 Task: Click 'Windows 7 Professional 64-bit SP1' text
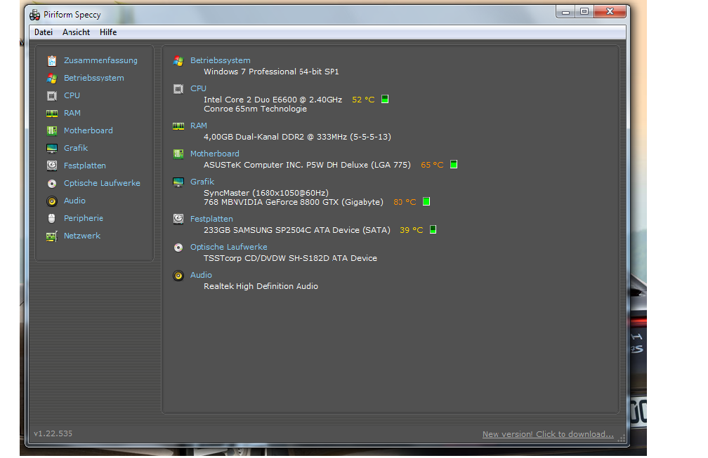271,72
